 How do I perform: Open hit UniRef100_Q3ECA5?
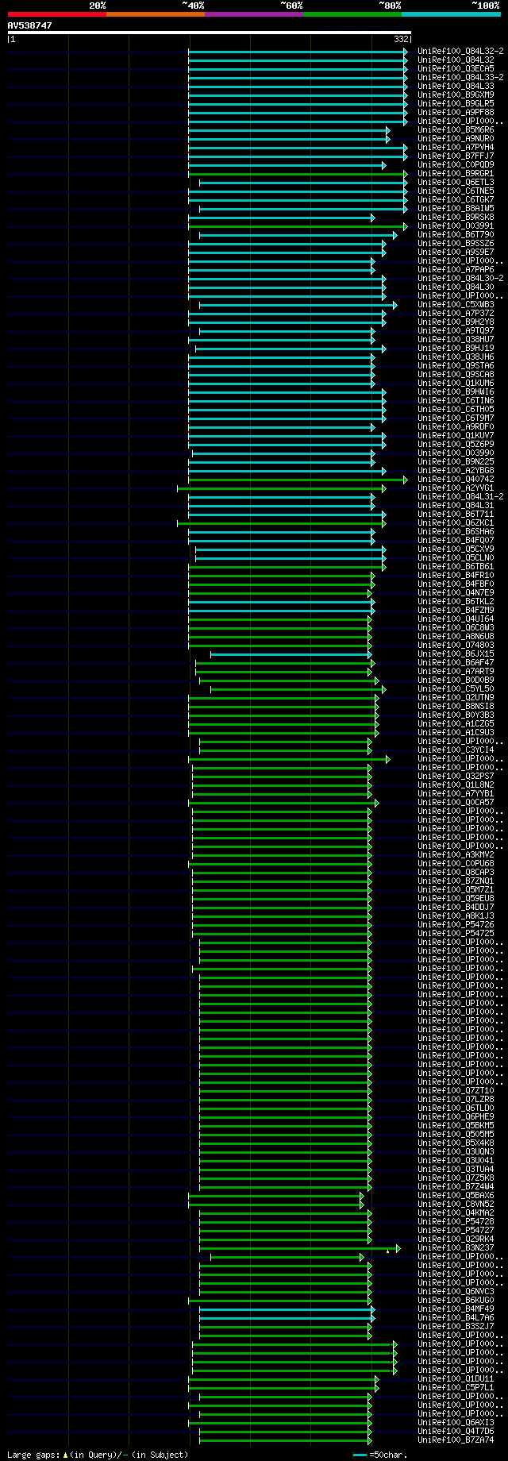click(456, 68)
